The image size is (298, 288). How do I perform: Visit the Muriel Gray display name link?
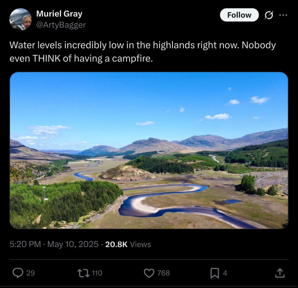59,14
